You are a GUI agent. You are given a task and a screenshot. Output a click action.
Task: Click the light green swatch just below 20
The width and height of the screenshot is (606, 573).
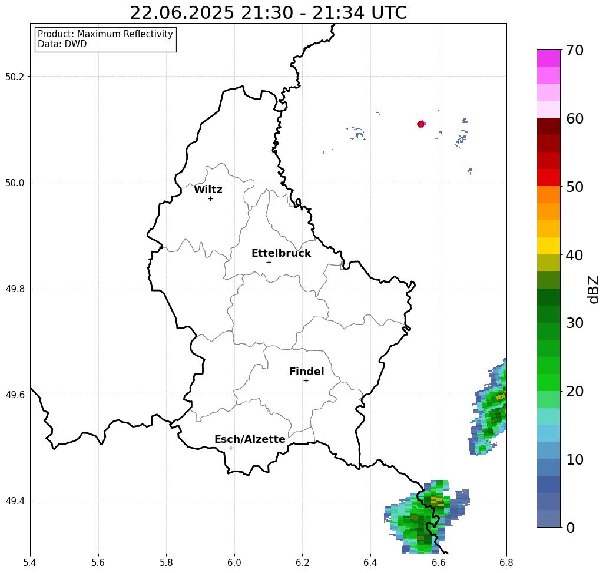pos(548,399)
